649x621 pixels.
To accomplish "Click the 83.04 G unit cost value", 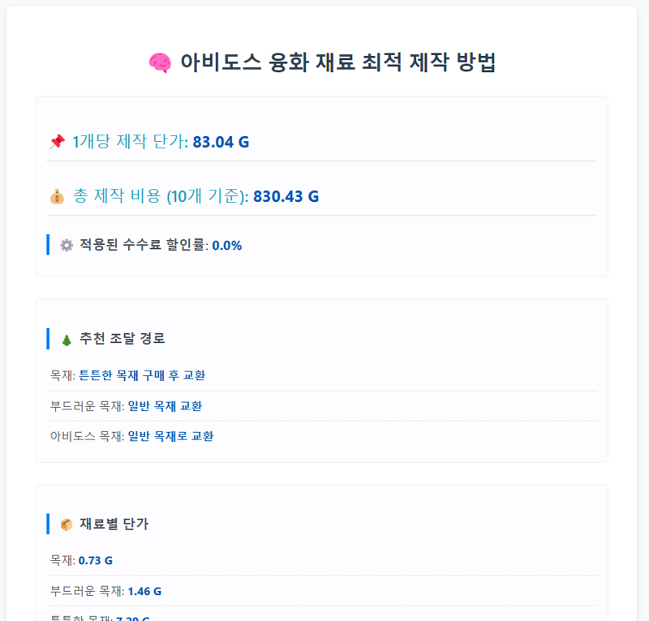I will point(221,142).
